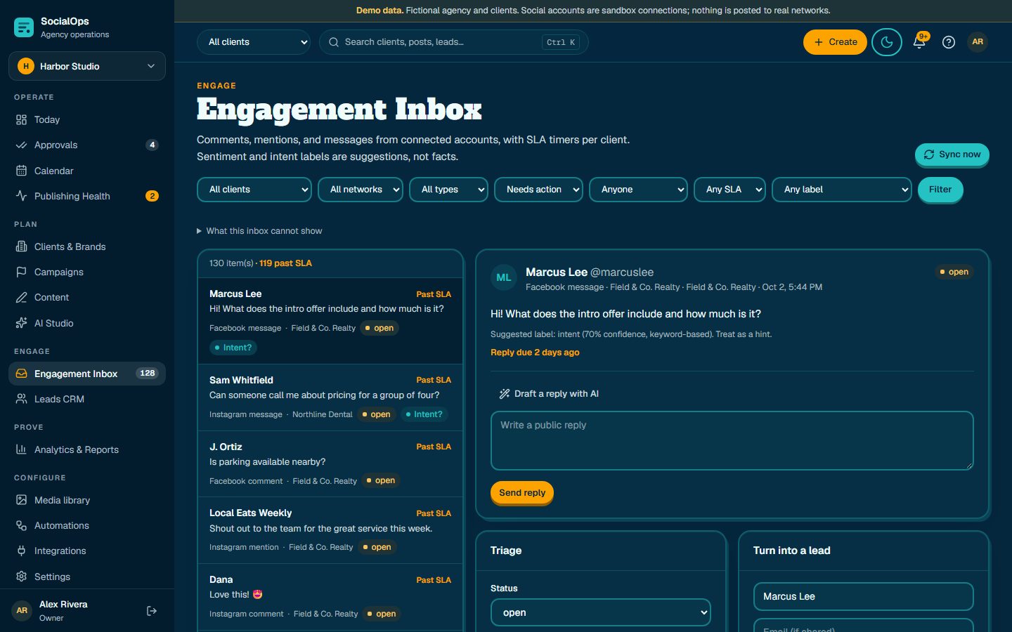The image size is (1012, 632).
Task: Open Dana's Love this comment
Action: [330, 597]
